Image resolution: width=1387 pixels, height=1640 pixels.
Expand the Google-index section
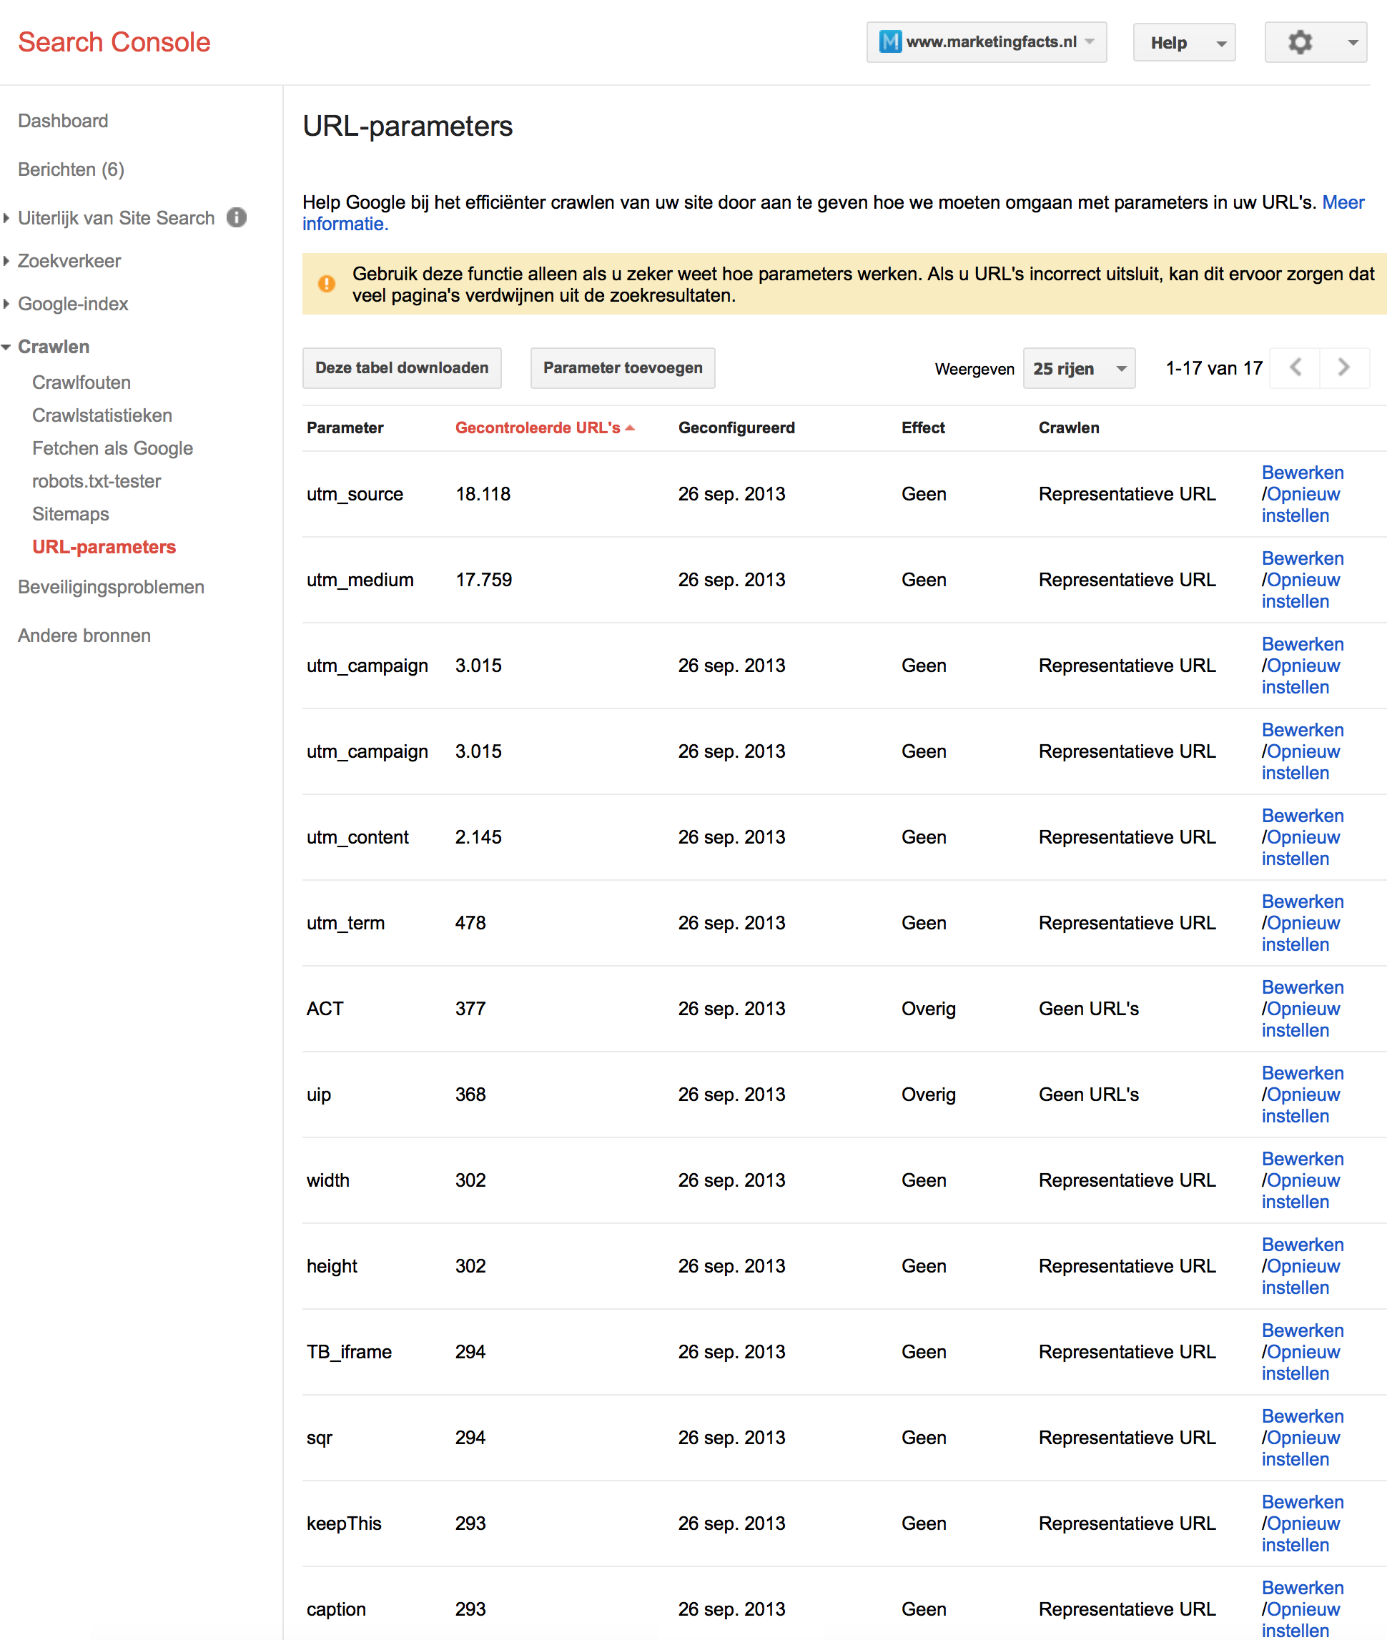coord(72,303)
